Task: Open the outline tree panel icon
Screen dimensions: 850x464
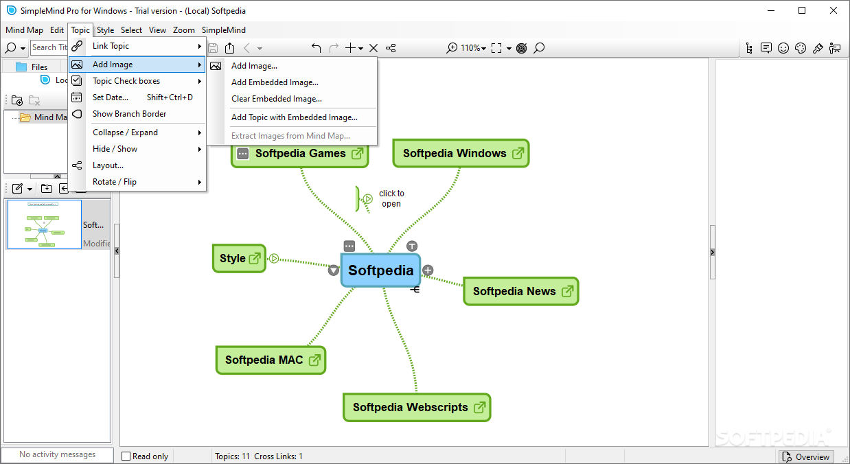Action: coord(748,48)
